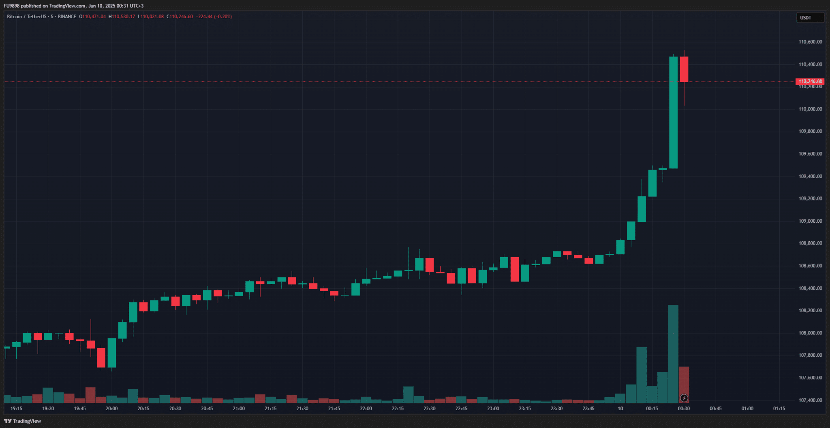Open the USDT currency selector

810,18
